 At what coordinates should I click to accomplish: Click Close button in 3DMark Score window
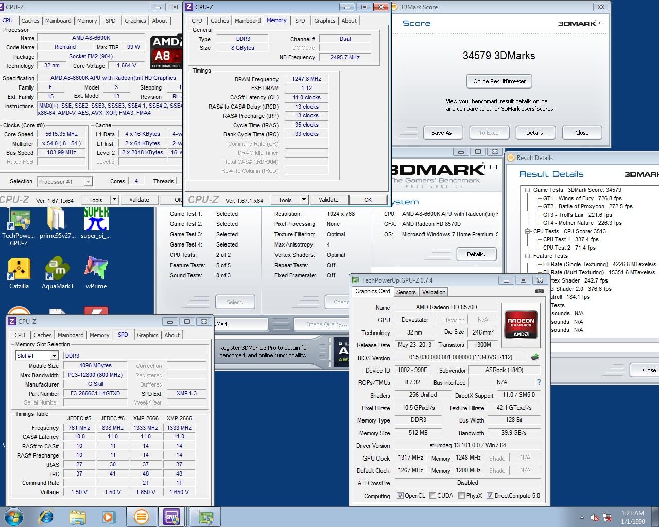click(x=582, y=133)
